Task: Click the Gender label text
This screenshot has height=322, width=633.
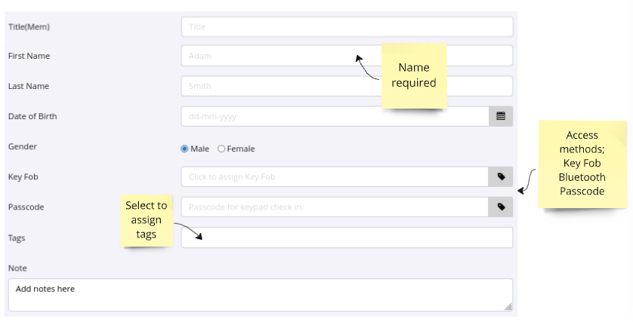Action: (x=23, y=146)
